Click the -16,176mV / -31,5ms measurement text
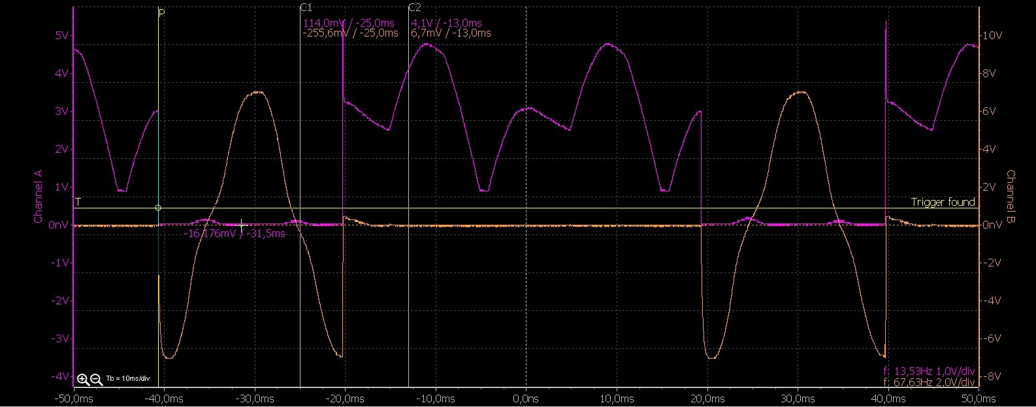The width and height of the screenshot is (1036, 407). (235, 234)
